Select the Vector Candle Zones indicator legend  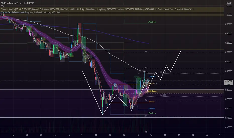[x=30, y=12]
